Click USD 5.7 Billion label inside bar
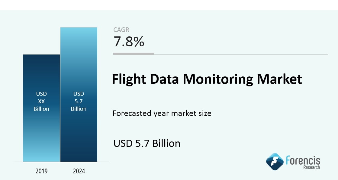This screenshot has height=180, width=338. point(79,101)
